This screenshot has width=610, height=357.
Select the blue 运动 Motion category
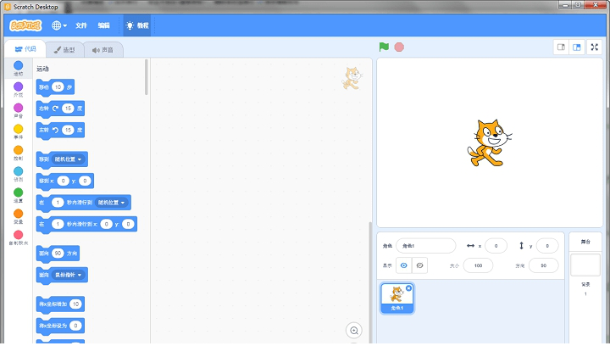(19, 68)
